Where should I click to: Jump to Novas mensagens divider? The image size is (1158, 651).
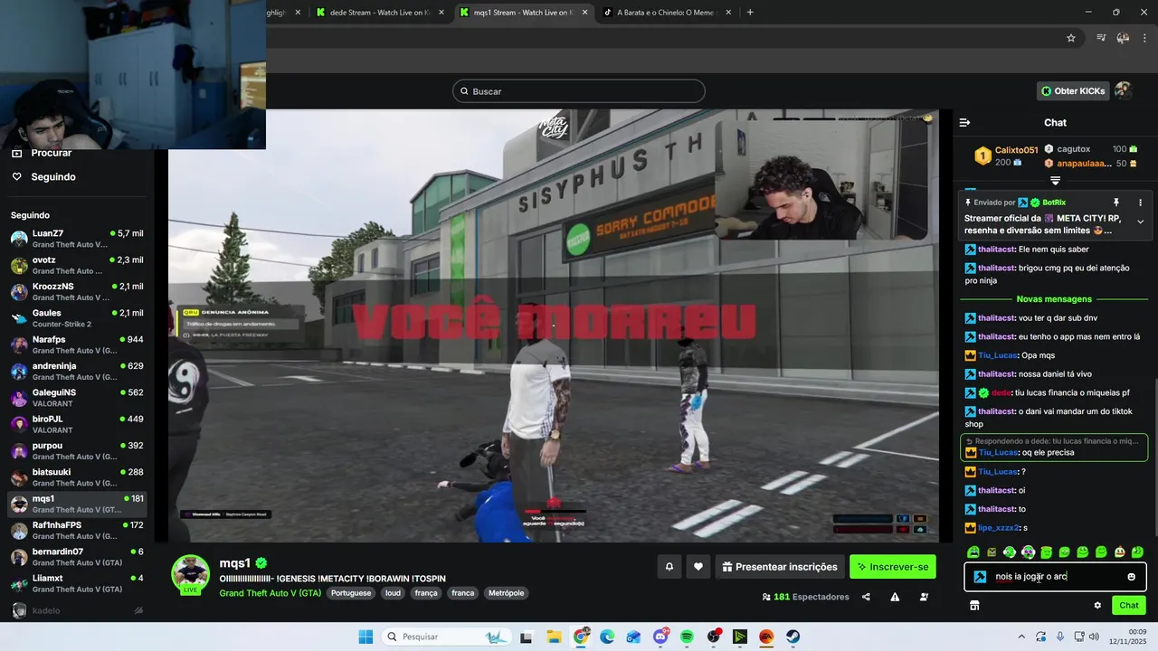tap(1054, 299)
